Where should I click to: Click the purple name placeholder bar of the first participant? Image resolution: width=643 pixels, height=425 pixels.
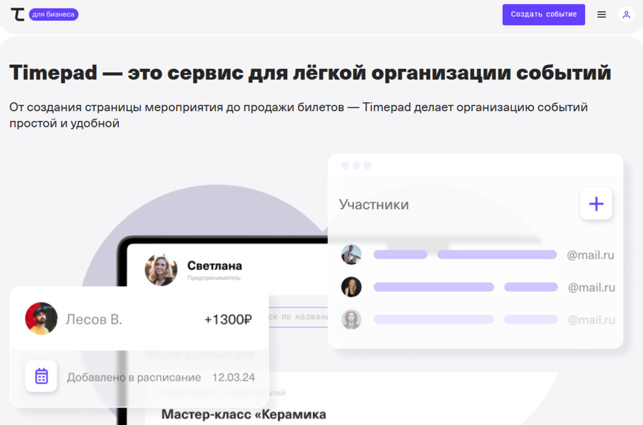tap(399, 254)
